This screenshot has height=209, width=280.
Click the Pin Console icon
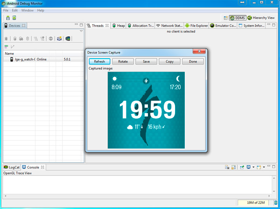(x=243, y=167)
